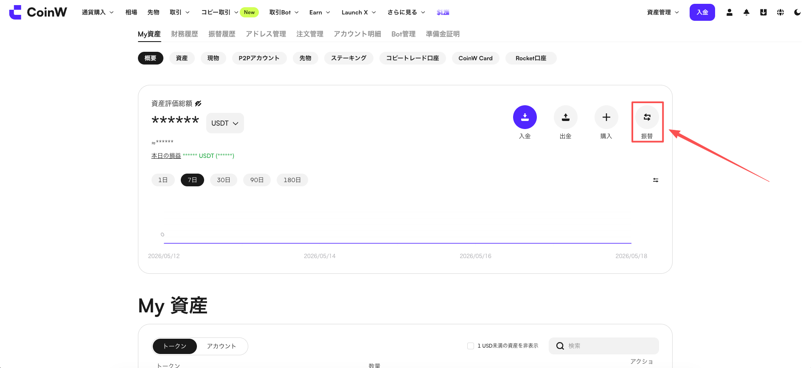The image size is (811, 368).
Task: Focus the 検索 search field
Action: point(604,346)
